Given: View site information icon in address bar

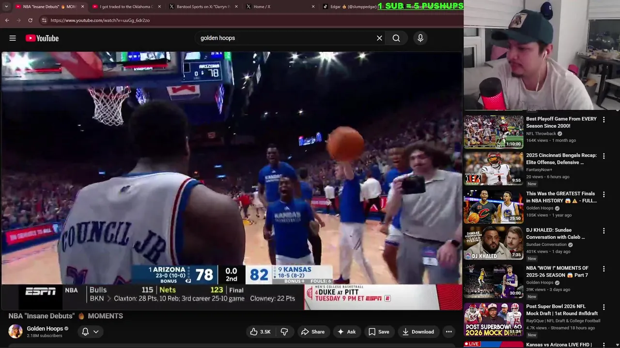Looking at the screenshot, I should tap(44, 20).
